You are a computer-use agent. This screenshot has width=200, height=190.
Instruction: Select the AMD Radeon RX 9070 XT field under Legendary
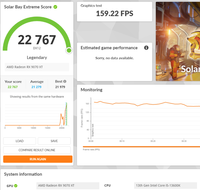pos(37,67)
